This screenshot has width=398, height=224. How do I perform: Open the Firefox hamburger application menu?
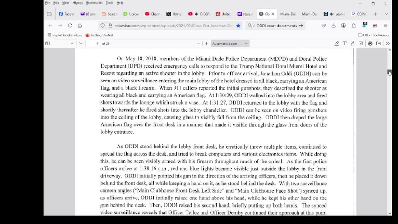click(386, 26)
